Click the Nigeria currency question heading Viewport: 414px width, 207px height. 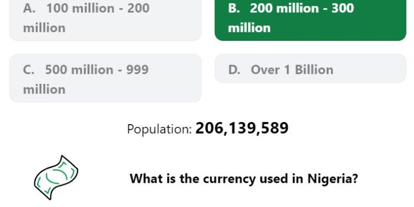244,179
